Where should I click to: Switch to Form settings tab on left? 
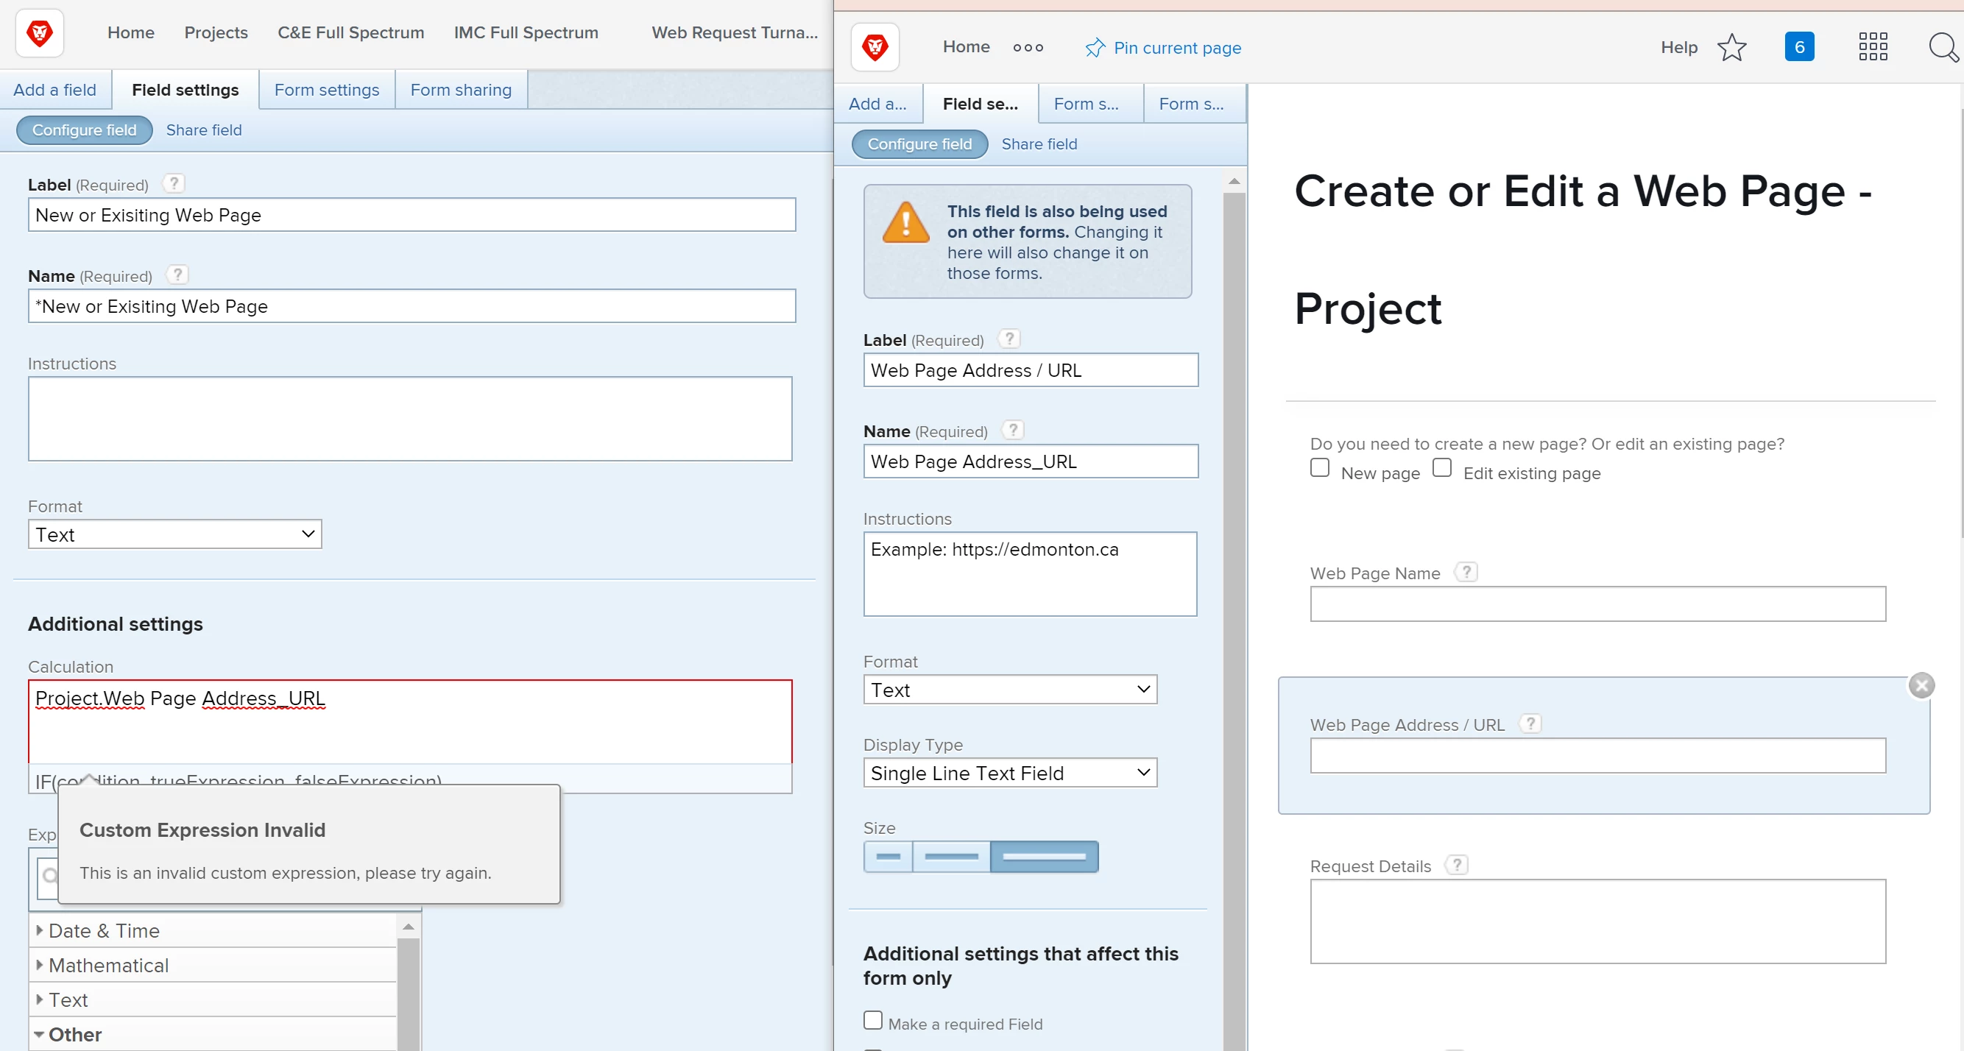point(326,90)
